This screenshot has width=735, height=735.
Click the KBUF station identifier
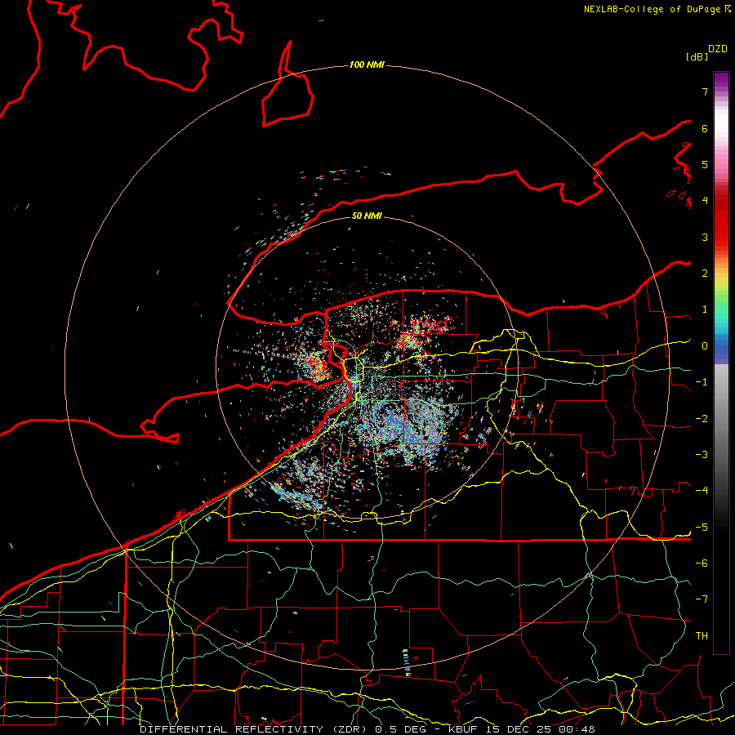click(464, 729)
